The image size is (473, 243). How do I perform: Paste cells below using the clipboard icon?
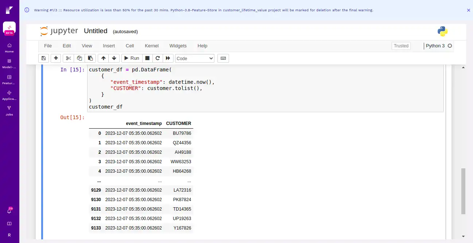click(90, 58)
